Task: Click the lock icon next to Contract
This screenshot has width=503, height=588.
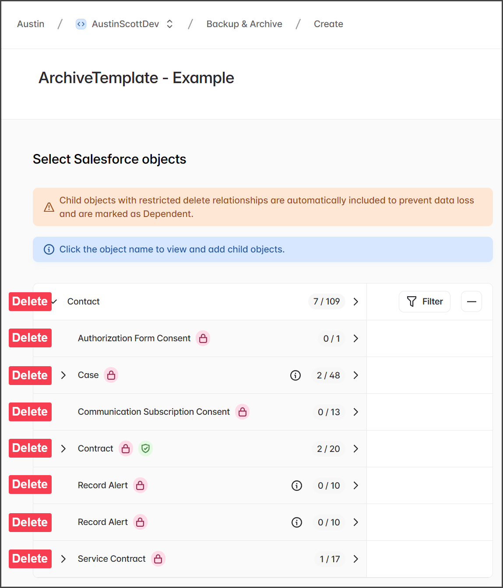Action: (x=126, y=448)
